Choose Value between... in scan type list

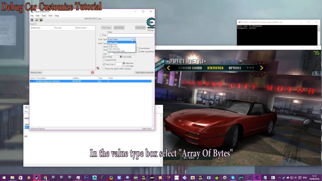coord(122,49)
